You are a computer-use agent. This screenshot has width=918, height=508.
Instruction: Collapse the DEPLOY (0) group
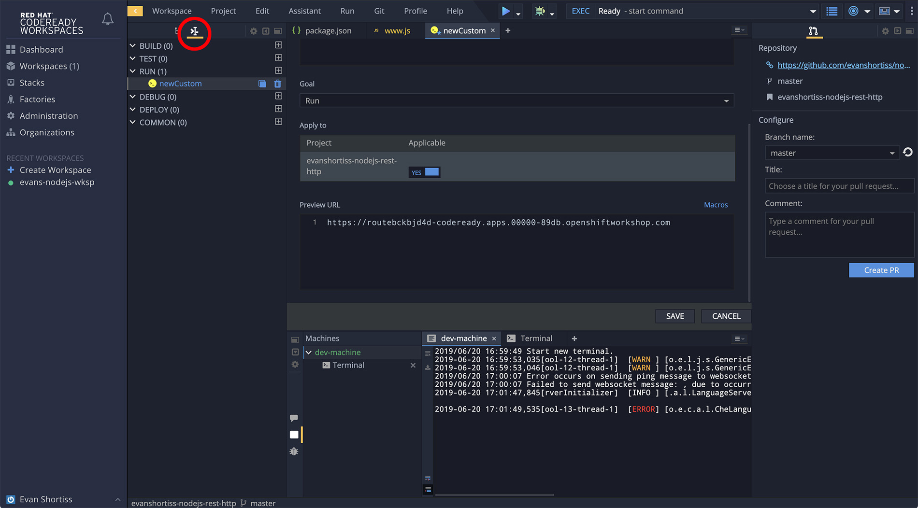click(133, 110)
